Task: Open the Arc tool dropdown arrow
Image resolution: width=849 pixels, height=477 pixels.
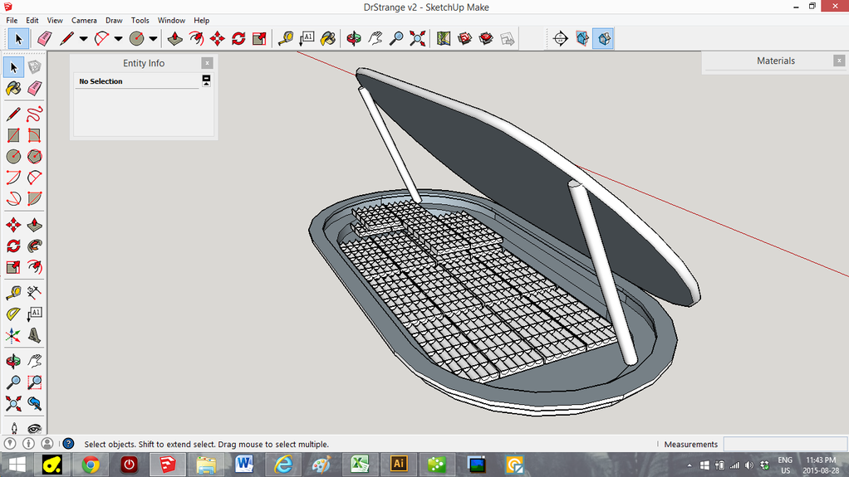Action: point(118,38)
